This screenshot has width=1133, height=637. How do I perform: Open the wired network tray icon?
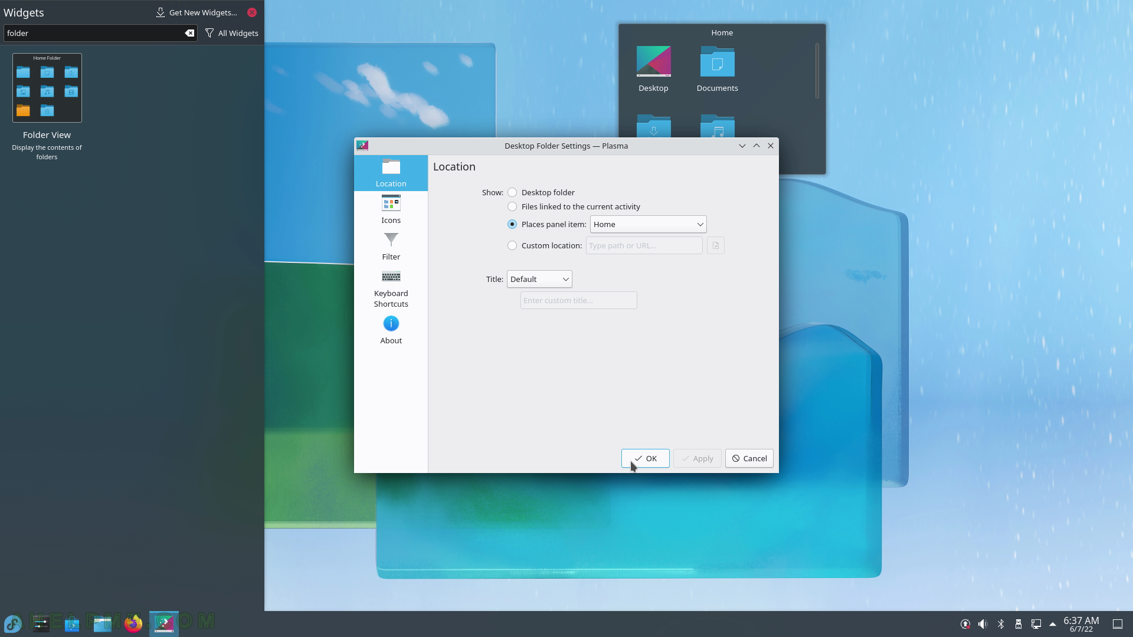point(1036,623)
